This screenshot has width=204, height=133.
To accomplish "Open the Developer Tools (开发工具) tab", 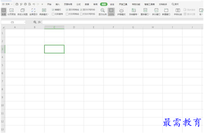I will 123,4.
